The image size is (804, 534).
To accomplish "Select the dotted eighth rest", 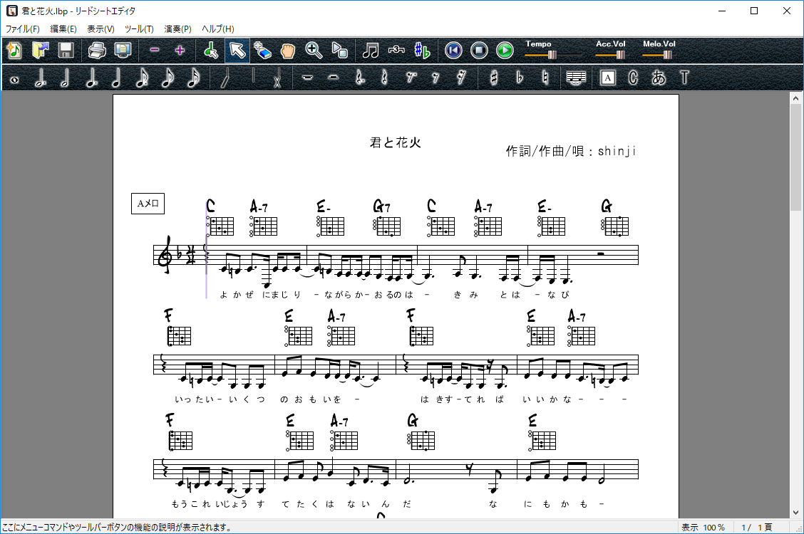I will coord(411,78).
